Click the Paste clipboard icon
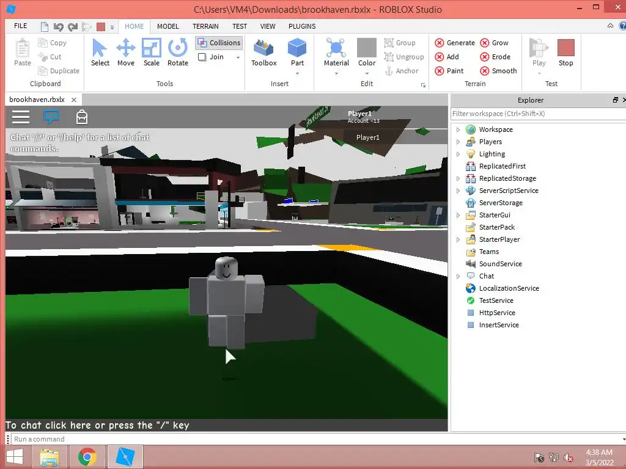The width and height of the screenshot is (626, 469). click(23, 48)
